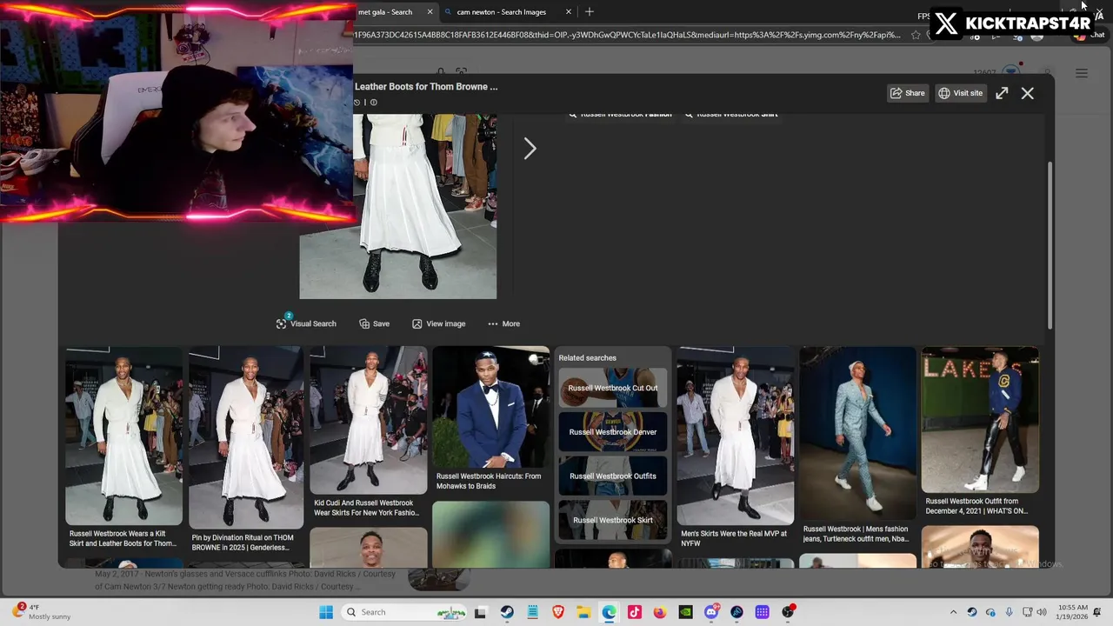Click the Steam icon in the system tray

point(972,612)
